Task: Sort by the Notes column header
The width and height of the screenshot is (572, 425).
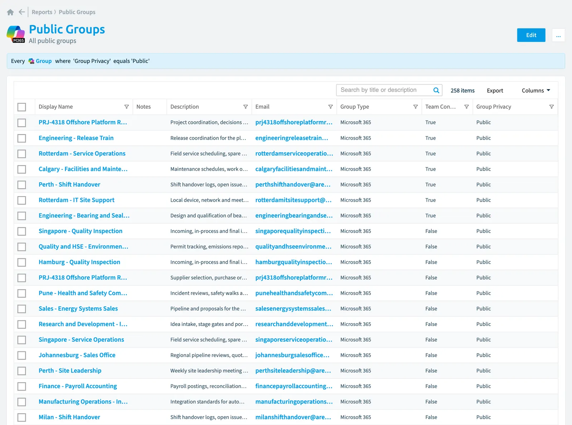Action: pos(143,107)
